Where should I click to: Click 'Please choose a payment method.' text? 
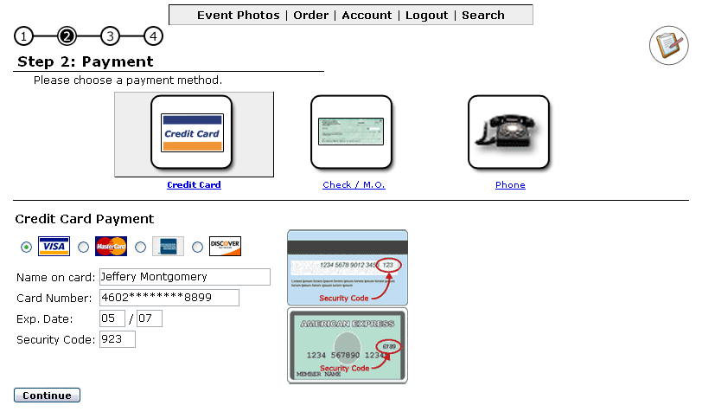pos(128,80)
